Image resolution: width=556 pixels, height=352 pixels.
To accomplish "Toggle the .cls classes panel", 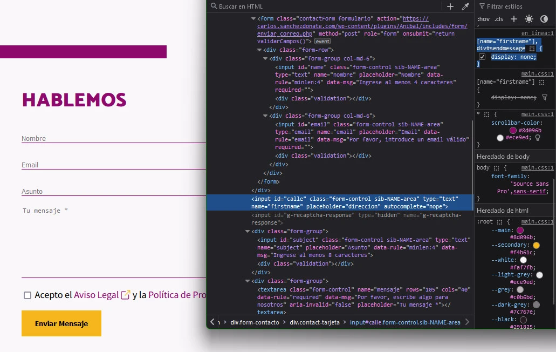I will click(499, 19).
